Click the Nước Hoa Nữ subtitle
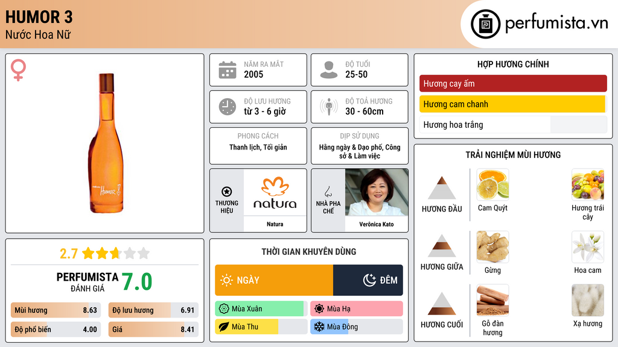 [38, 34]
